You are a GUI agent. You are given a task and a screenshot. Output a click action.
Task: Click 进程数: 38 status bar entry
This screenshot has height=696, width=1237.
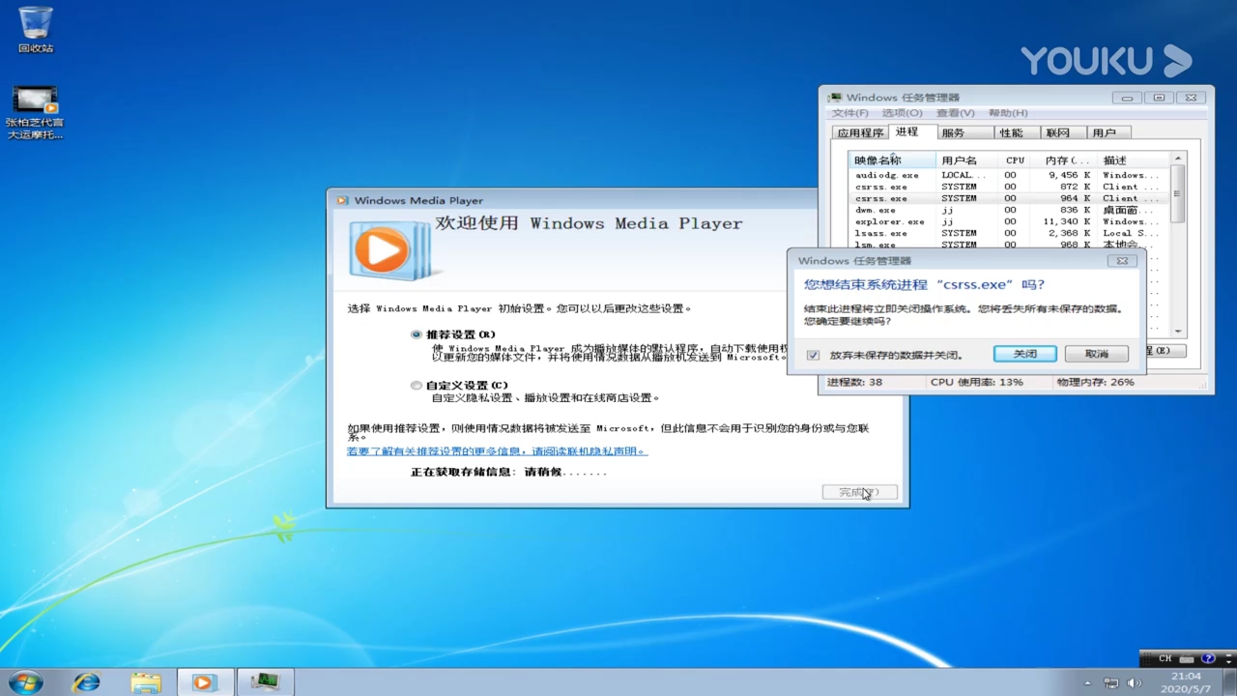[x=854, y=382]
